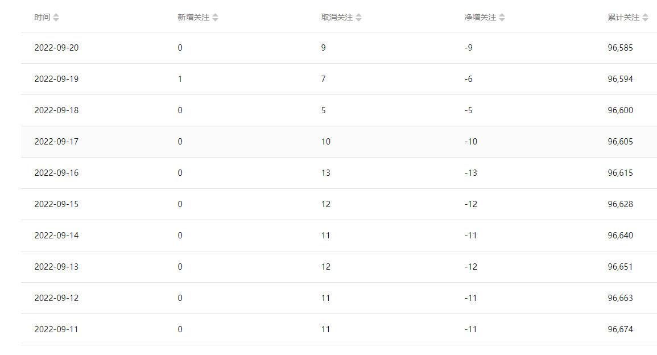Image resolution: width=657 pixels, height=355 pixels.
Task: Click the 新增关注 sort arrows icon
Action: 216,17
